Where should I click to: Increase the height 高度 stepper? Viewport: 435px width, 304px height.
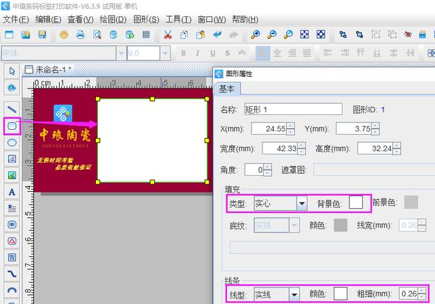[397, 146]
